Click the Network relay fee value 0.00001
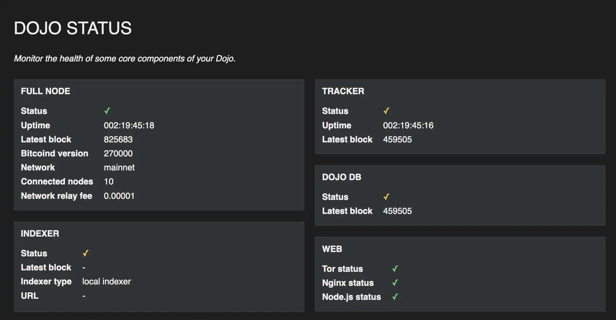The width and height of the screenshot is (616, 320). [x=119, y=196]
